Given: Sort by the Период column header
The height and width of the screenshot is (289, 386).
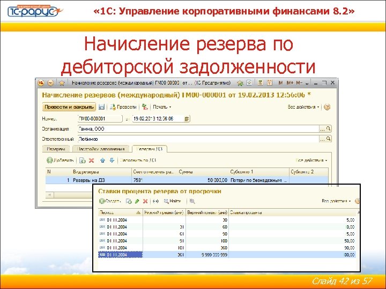Looking at the screenshot, I should [x=120, y=212].
